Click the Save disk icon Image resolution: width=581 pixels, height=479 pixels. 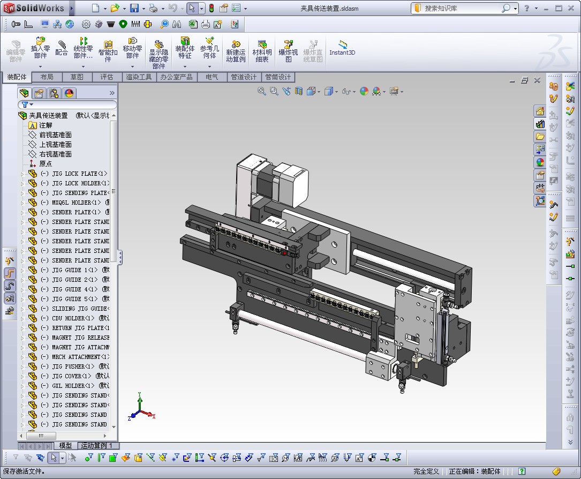point(134,8)
